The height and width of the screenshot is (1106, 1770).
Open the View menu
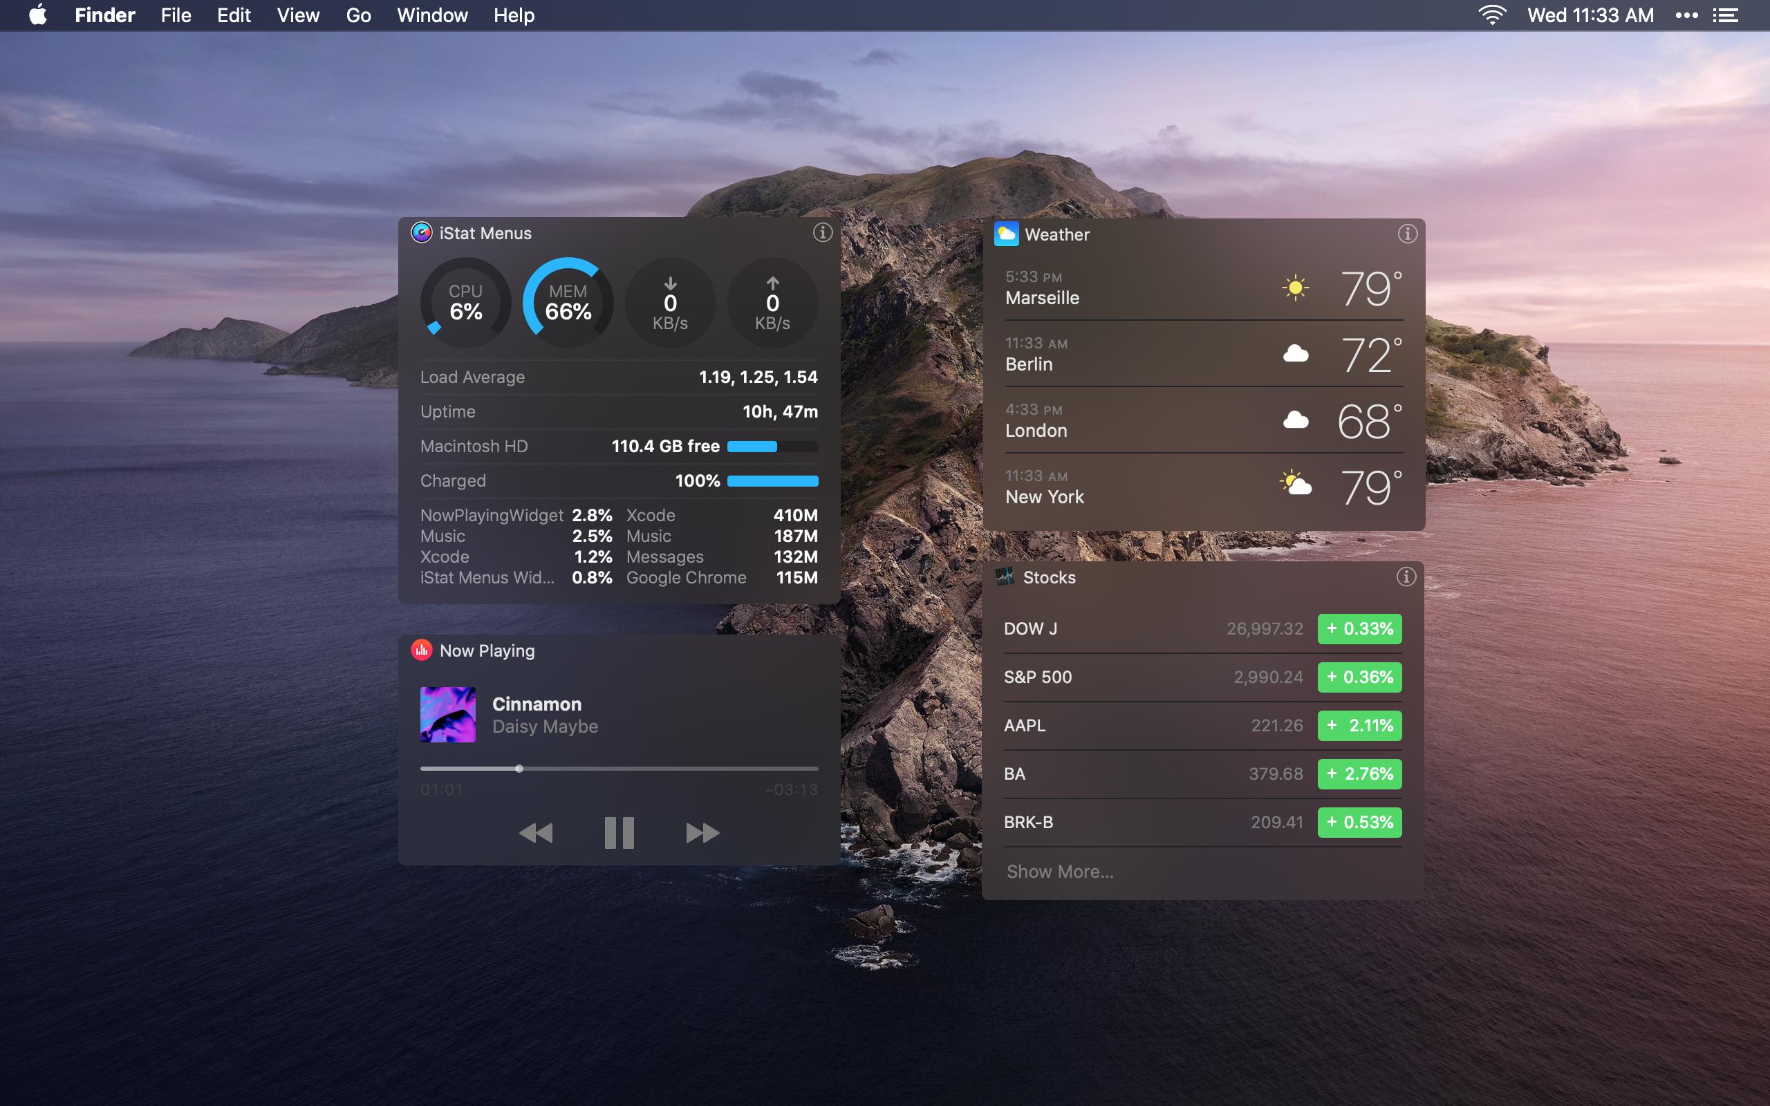pos(298,15)
